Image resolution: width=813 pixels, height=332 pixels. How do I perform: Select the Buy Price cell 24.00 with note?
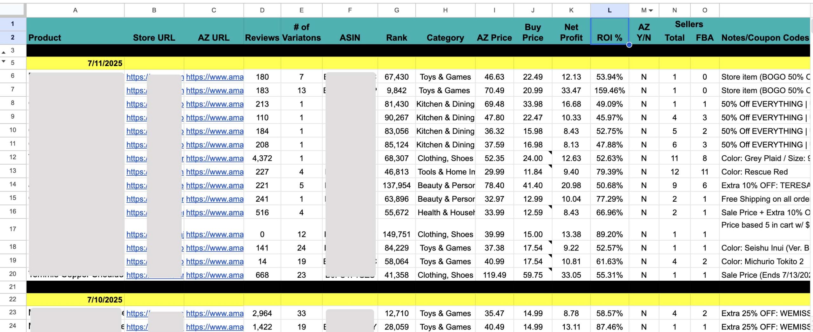[533, 158]
